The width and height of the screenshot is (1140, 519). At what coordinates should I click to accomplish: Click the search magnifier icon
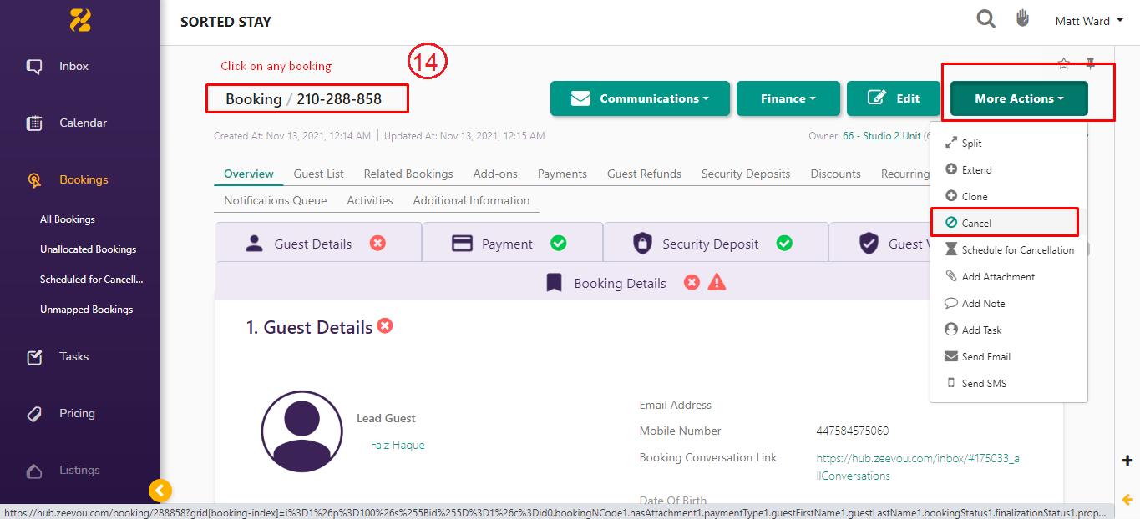pyautogui.click(x=986, y=19)
